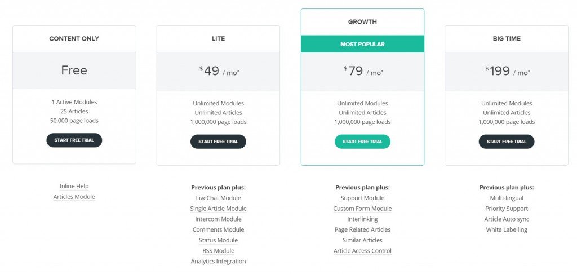Open the Support Module link
Screen dimensions: 577x274
pyautogui.click(x=362, y=198)
